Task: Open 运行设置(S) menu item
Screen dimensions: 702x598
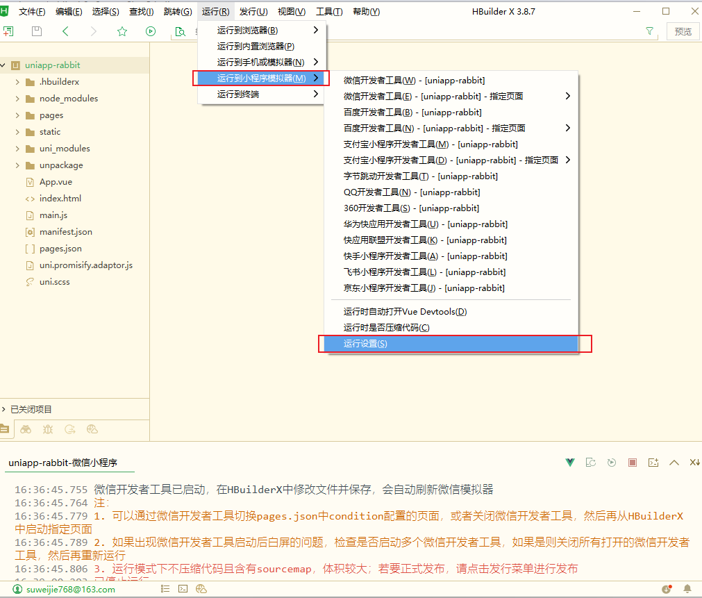Action: [x=451, y=344]
